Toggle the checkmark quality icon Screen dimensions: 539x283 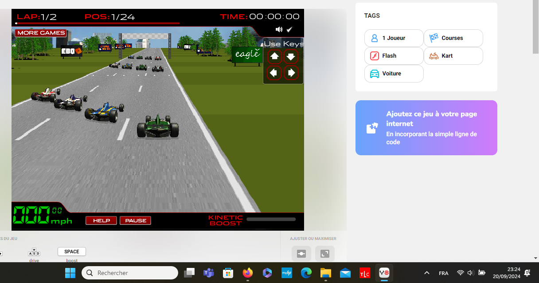[289, 30]
